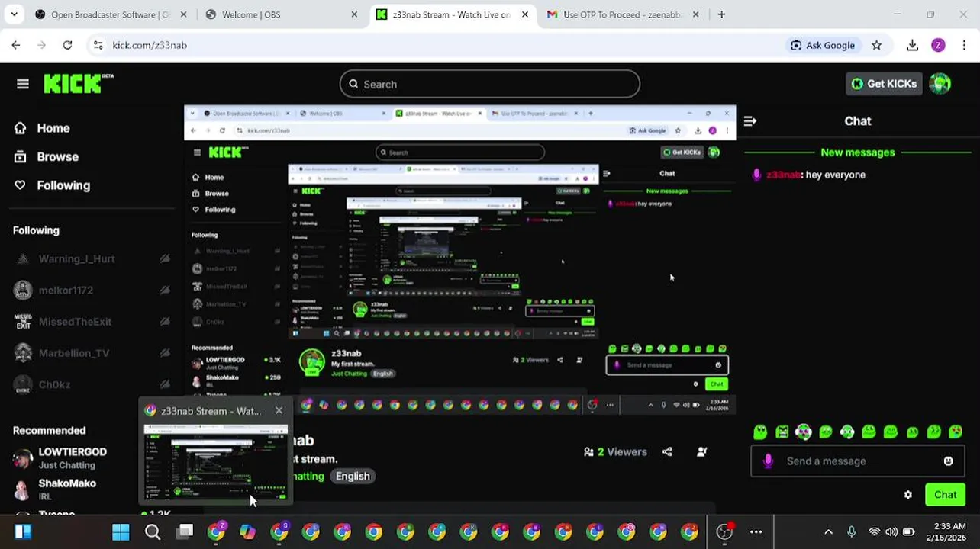Toggle notifications for Warning_I_Hurt
The image size is (980, 549).
(165, 259)
